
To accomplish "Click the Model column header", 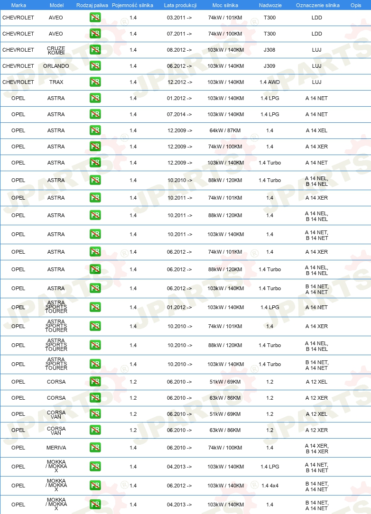I will [x=56, y=5].
